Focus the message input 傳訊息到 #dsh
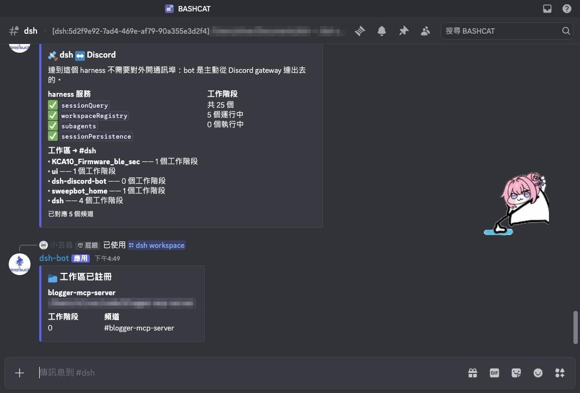 point(248,373)
